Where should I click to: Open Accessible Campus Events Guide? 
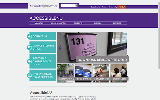[43, 61]
